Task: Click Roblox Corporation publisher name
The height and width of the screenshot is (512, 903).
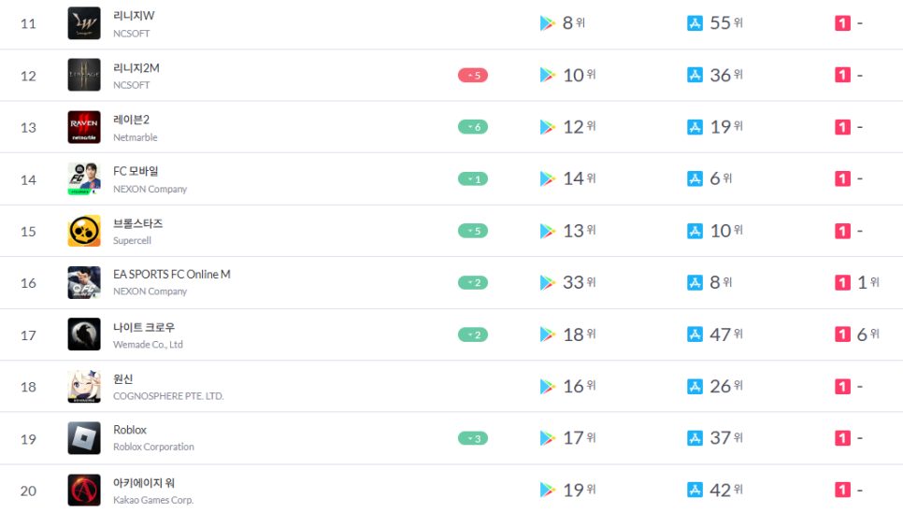Action: tap(153, 447)
